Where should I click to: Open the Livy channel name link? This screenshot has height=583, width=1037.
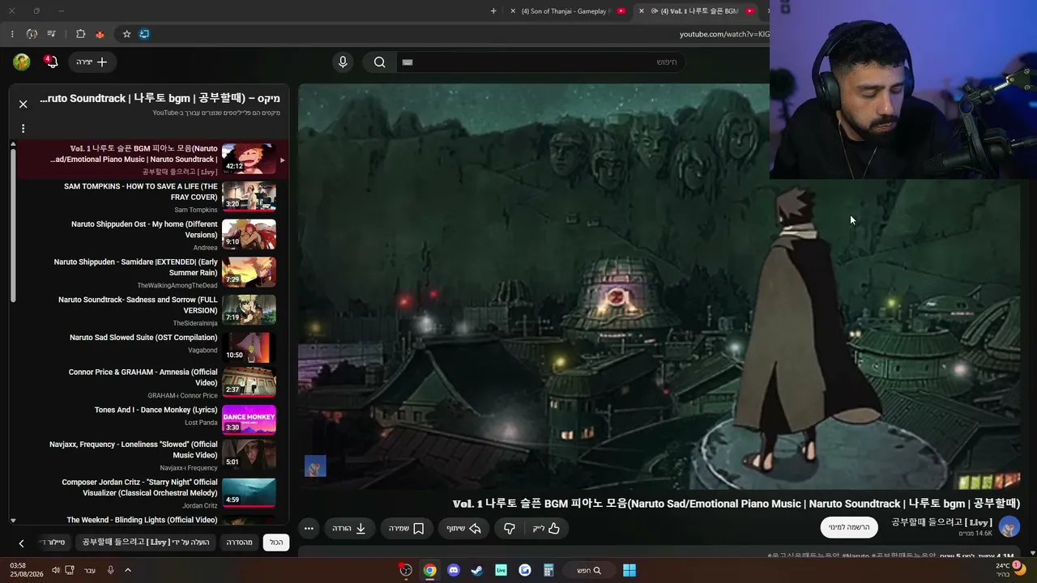pos(941,522)
